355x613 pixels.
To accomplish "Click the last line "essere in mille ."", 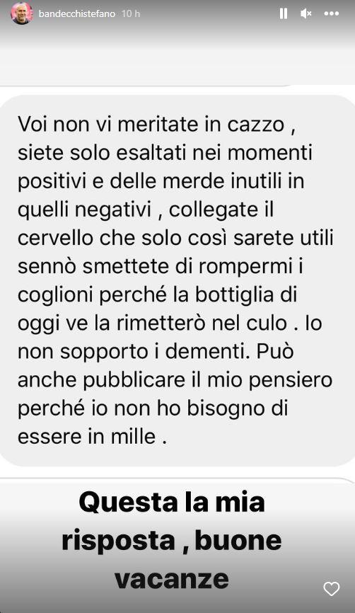I will pyautogui.click(x=92, y=437).
